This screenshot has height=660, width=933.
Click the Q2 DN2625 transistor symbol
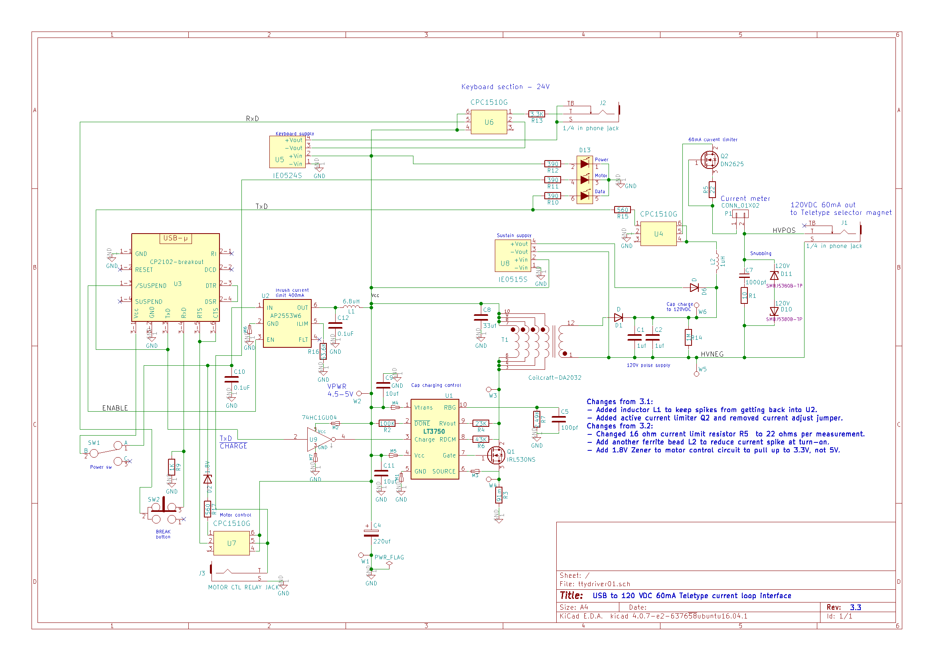(x=710, y=160)
